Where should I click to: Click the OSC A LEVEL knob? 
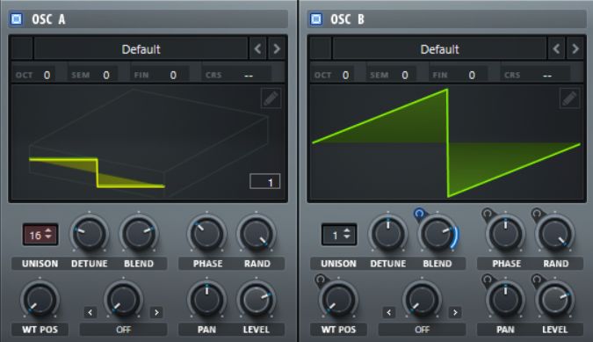click(x=256, y=300)
